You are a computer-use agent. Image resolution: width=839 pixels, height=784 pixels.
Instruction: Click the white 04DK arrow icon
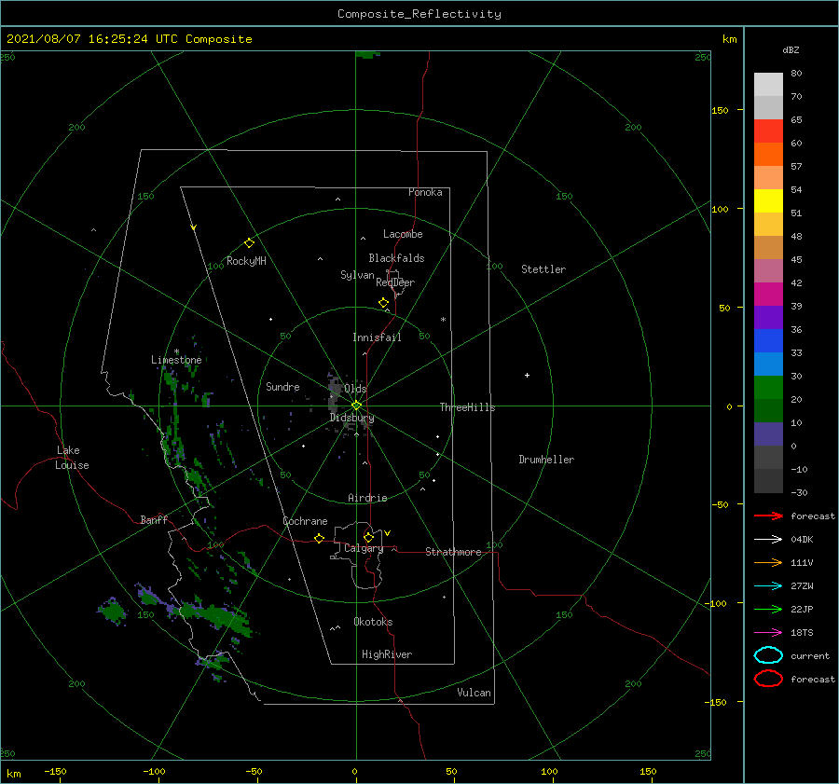[x=768, y=539]
